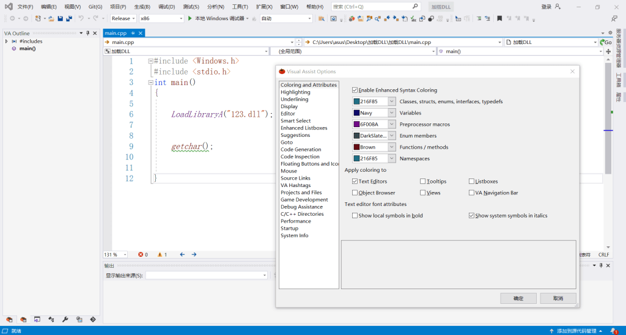
Task: Check Show local symbols in bold
Action: [355, 216]
